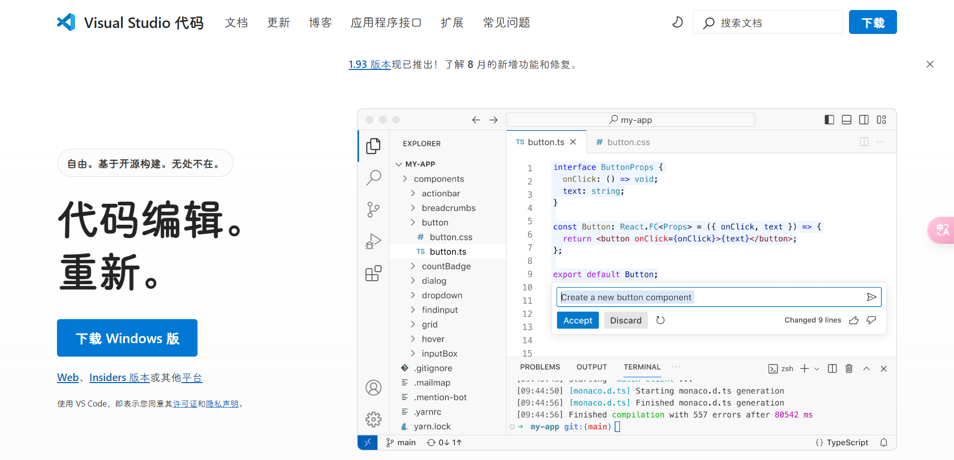Click the back arrow in title bar

point(476,120)
